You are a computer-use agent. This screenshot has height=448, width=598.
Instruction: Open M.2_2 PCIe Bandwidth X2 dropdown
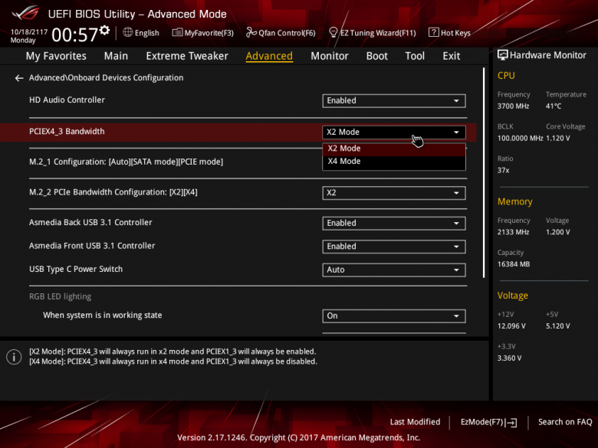393,193
